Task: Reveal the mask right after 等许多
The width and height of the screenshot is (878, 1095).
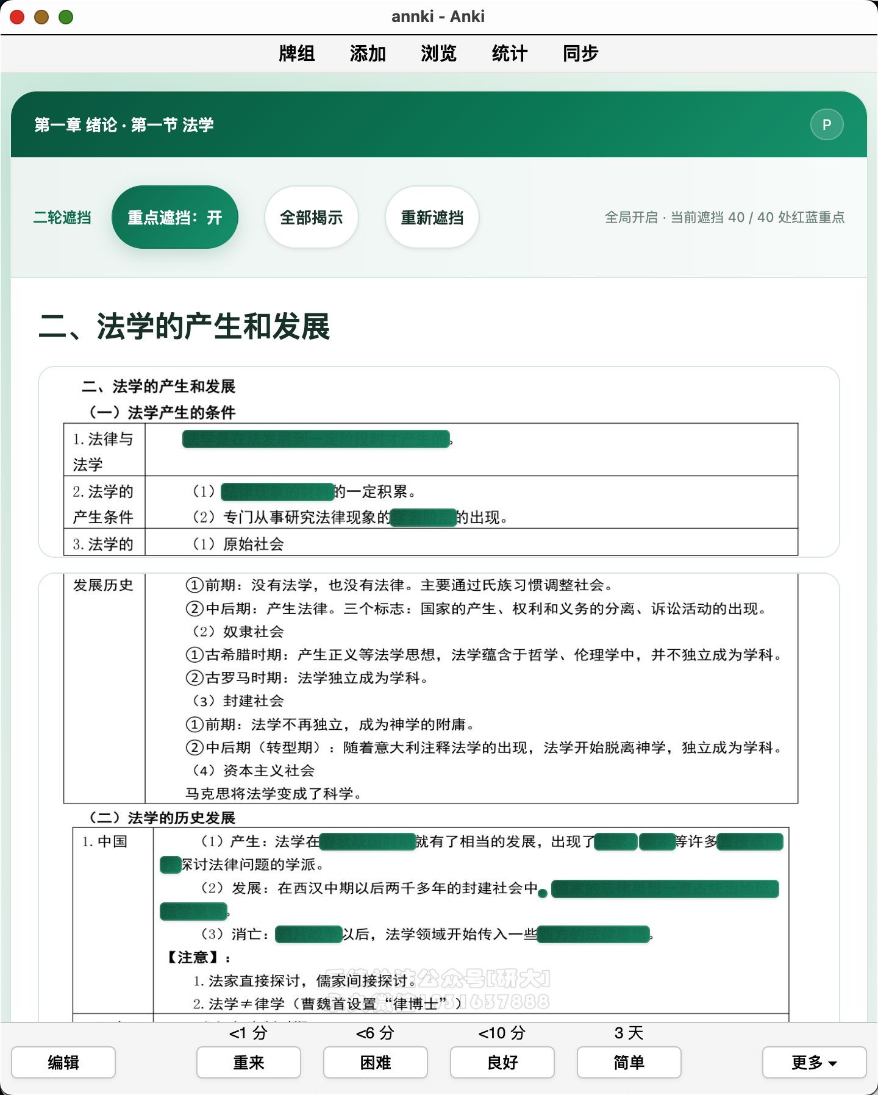Action: (x=750, y=842)
